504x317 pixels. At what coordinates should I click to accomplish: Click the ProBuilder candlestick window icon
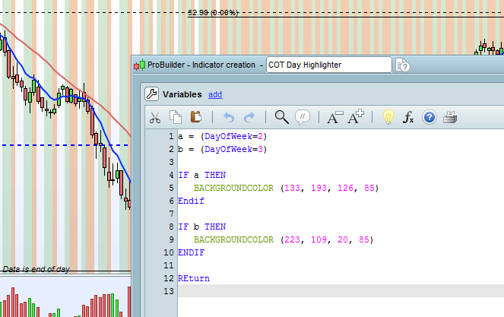coord(139,65)
